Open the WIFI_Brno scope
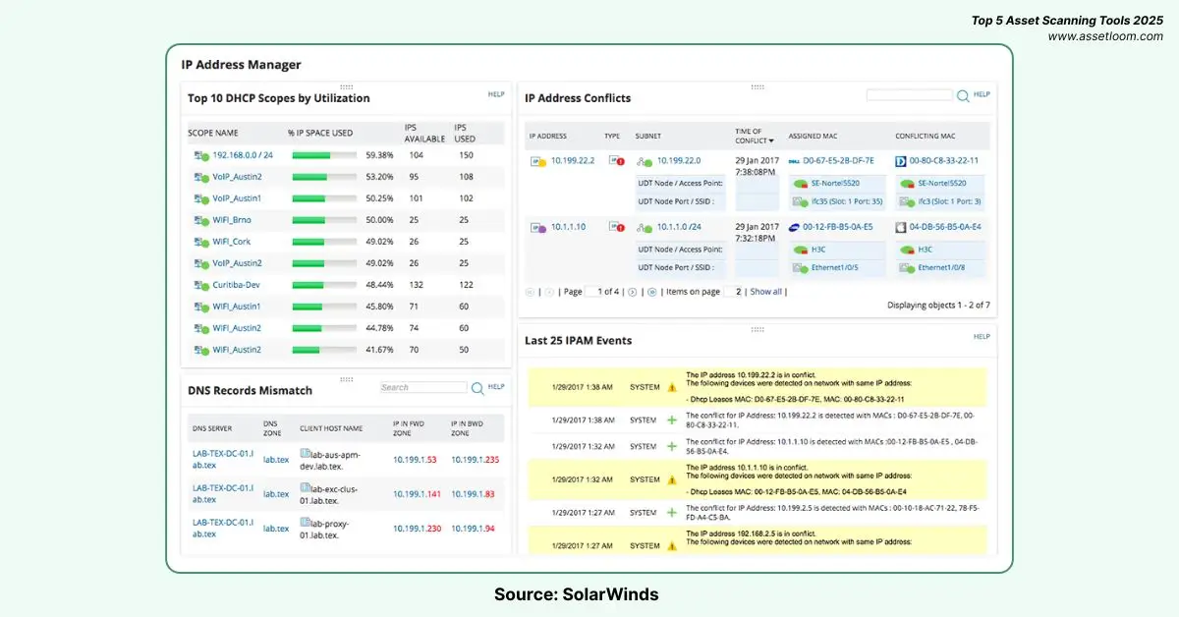1179x617 pixels. click(x=233, y=220)
